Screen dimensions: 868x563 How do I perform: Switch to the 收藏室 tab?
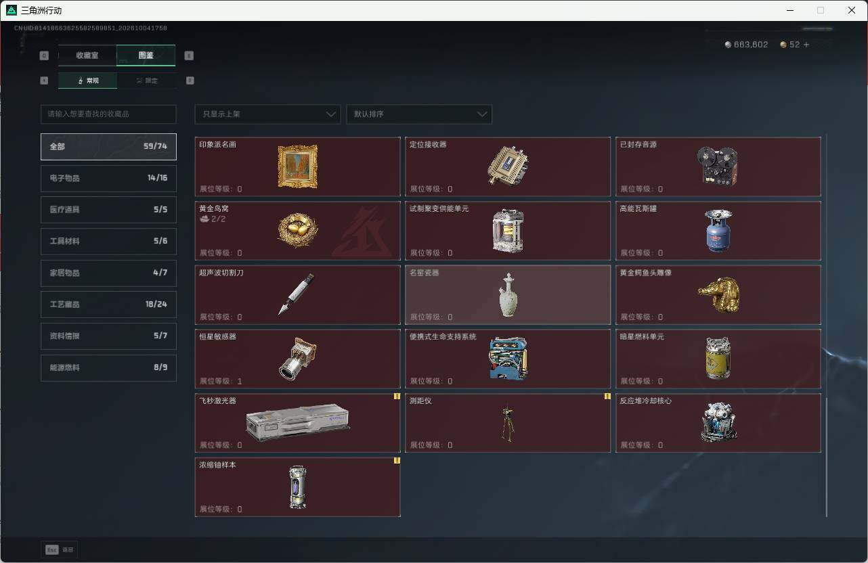[x=87, y=55]
